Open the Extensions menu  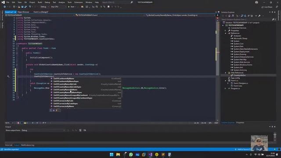(x=79, y=2)
